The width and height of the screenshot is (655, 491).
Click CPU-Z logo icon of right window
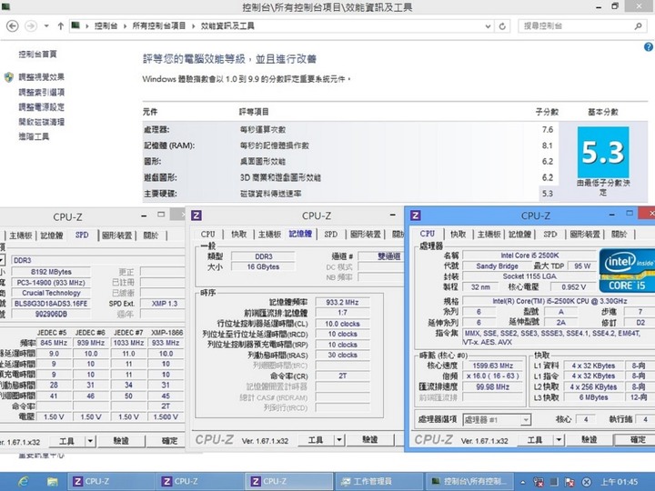(x=415, y=215)
